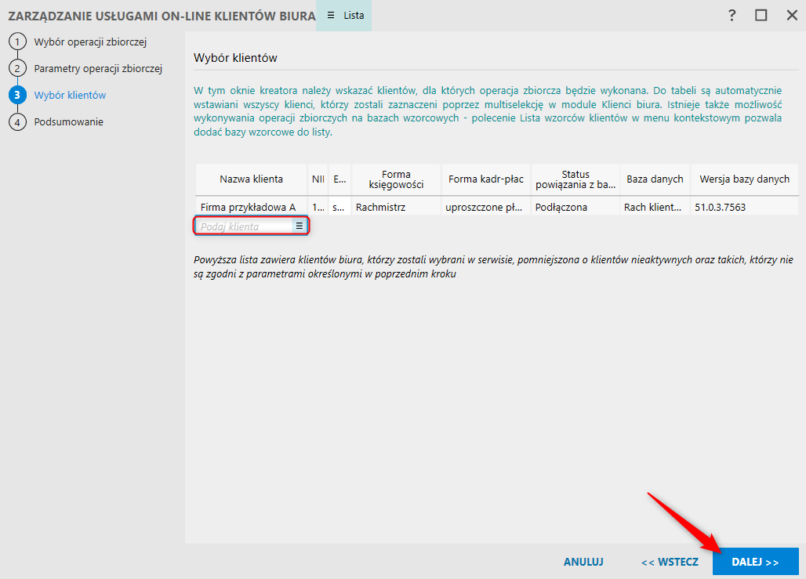
Task: Open the client list dropdown in Podaj klienta
Action: [300, 226]
